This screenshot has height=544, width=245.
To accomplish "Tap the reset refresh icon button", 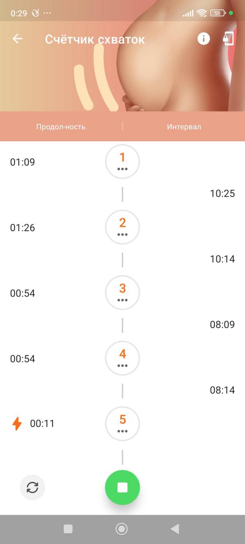I will click(x=33, y=487).
